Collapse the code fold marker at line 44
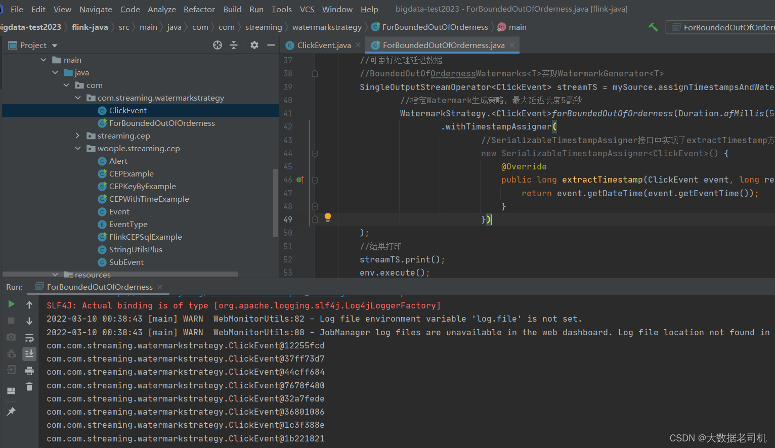 coord(315,153)
